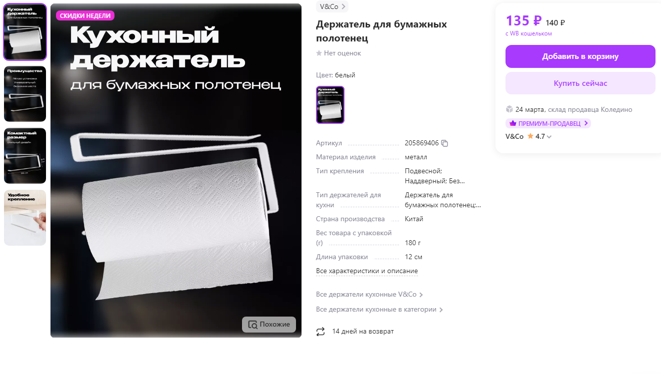661x374 pixels.
Task: Click the СКИДКИ НЕДЕЛИ badge
Action: coord(85,15)
